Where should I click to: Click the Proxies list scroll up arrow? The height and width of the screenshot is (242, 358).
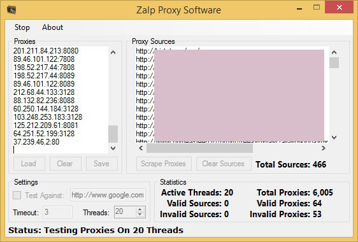pyautogui.click(x=113, y=52)
